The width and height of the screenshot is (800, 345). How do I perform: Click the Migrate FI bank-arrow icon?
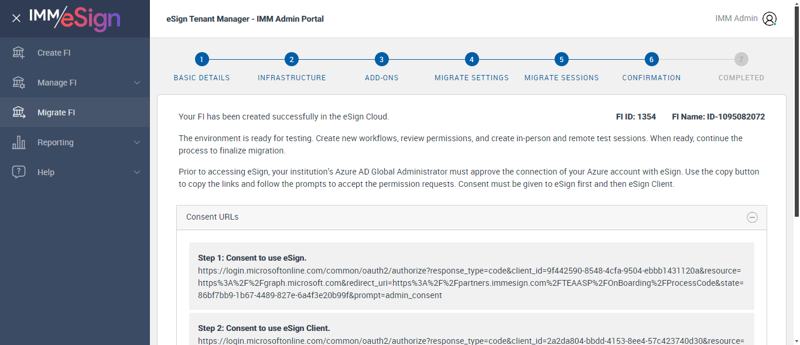(x=19, y=112)
